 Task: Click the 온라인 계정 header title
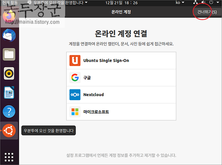(x=121, y=12)
